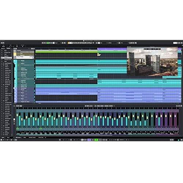
Task: Uncheck Ruler in the Visibility list
Action: 2,51
